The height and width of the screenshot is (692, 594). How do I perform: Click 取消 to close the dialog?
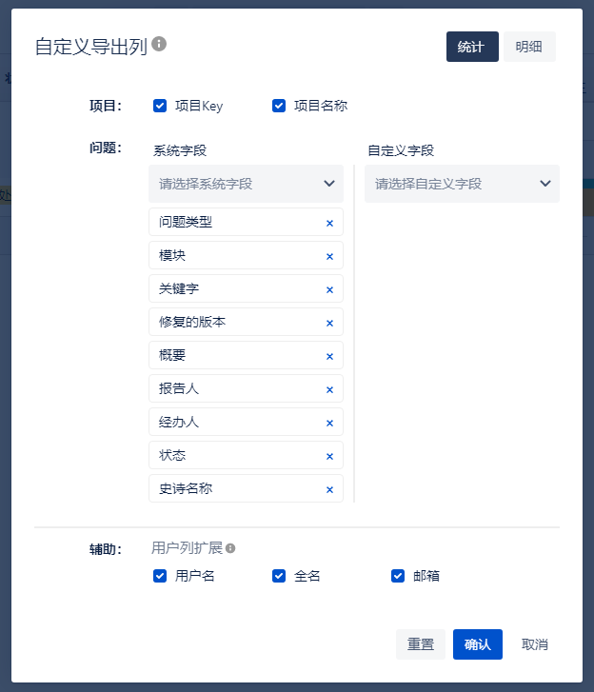click(535, 644)
